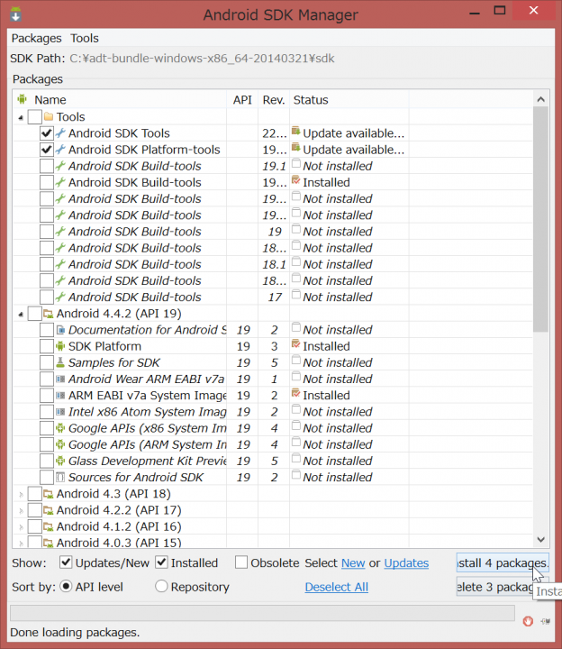Click the Status column header
Image resolution: width=562 pixels, height=649 pixels.
(349, 100)
